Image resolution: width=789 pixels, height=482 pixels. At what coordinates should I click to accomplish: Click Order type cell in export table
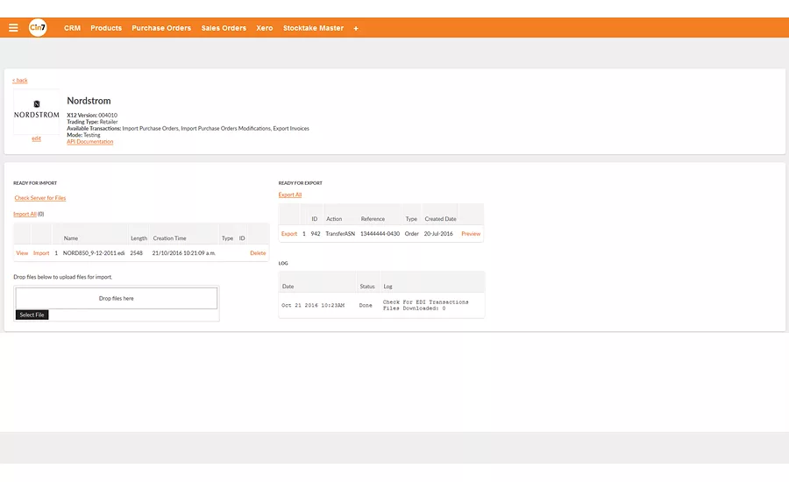pyautogui.click(x=412, y=234)
